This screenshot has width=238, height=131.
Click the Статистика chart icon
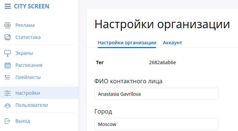click(7, 37)
